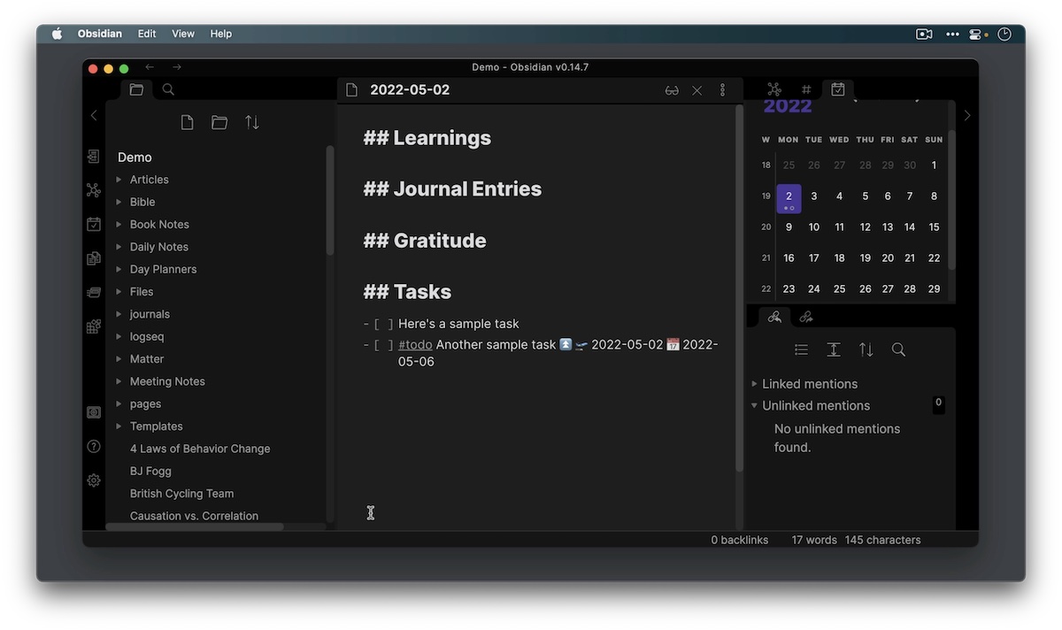Click the editor pane scrollbar
Viewport: 1062px width, 630px height.
pyautogui.click(x=739, y=288)
